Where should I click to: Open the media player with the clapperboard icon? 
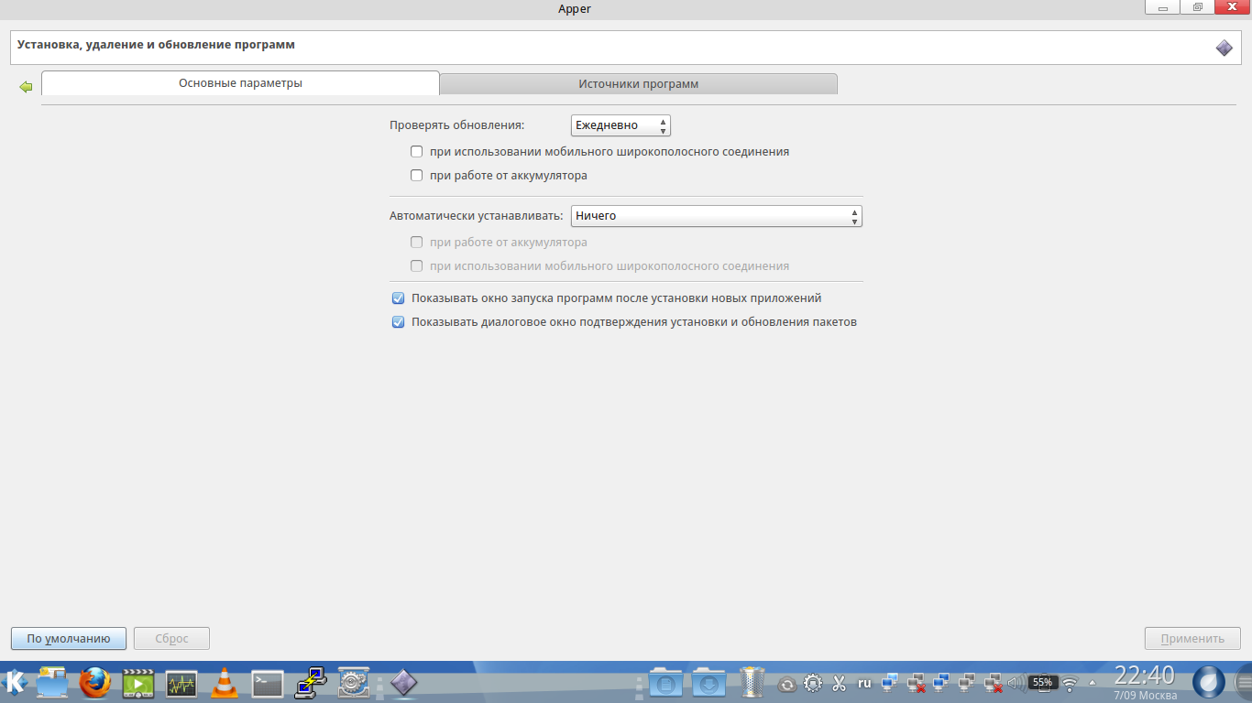point(138,682)
